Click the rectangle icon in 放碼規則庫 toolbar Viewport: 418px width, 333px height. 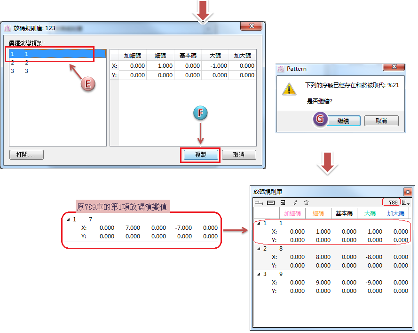tap(271, 203)
